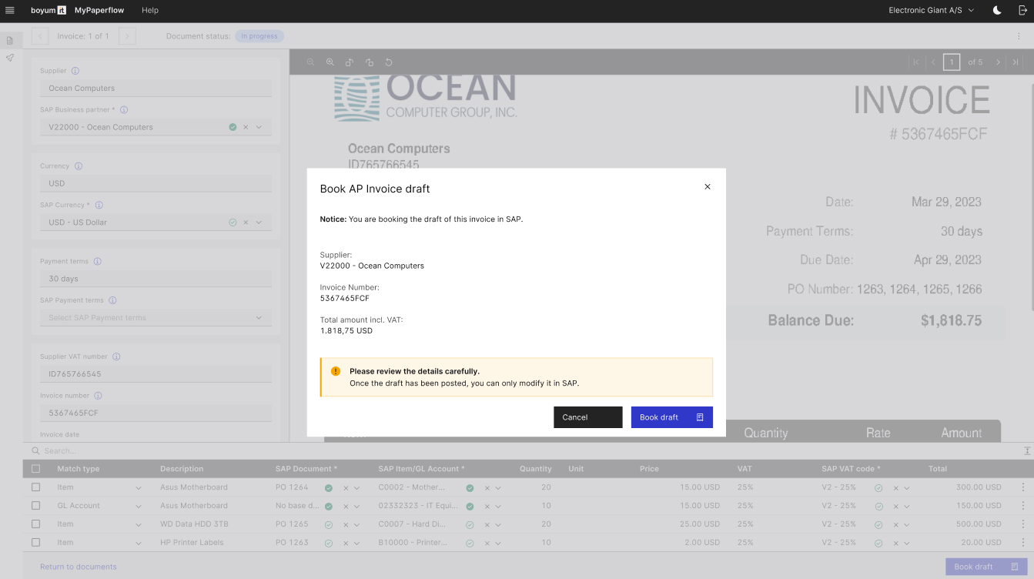Open the three-dot document options menu
Screen dimensions: 1034x579
coord(1019,36)
